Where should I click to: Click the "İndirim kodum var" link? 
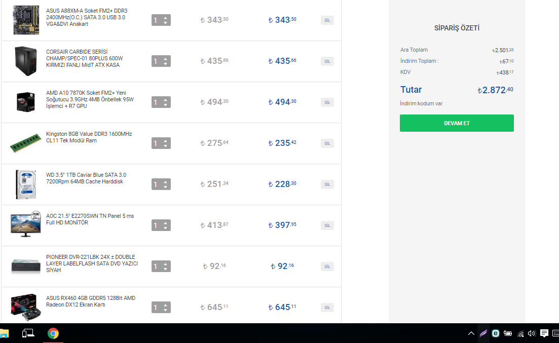pyautogui.click(x=421, y=103)
